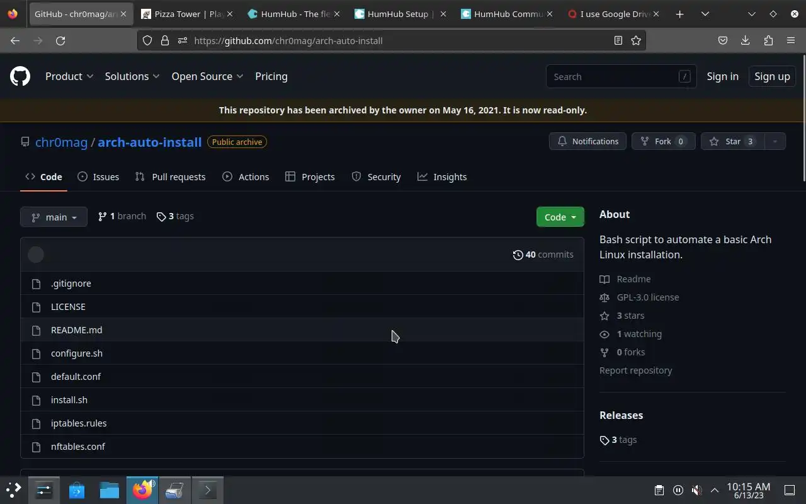
Task: Click the Report repository link
Action: tap(636, 370)
